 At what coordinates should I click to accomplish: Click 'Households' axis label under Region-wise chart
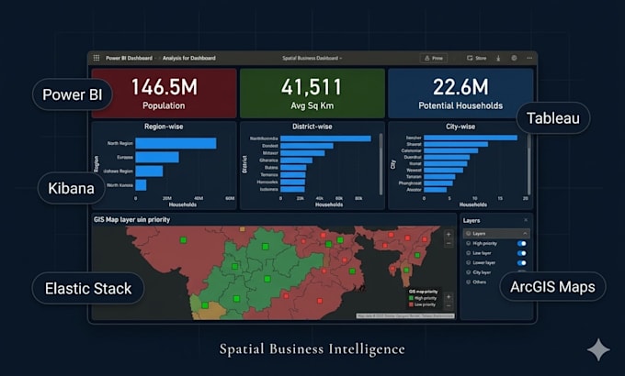point(183,205)
